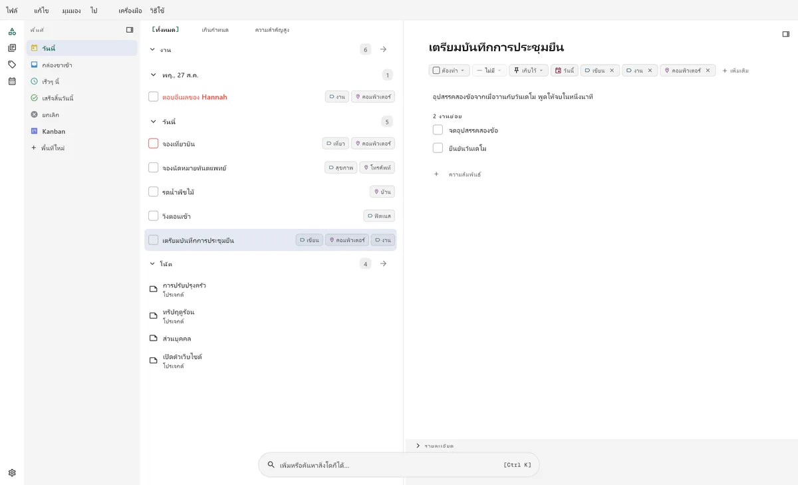
Task: Click the arrow next to โน้ต group count
Action: click(383, 263)
